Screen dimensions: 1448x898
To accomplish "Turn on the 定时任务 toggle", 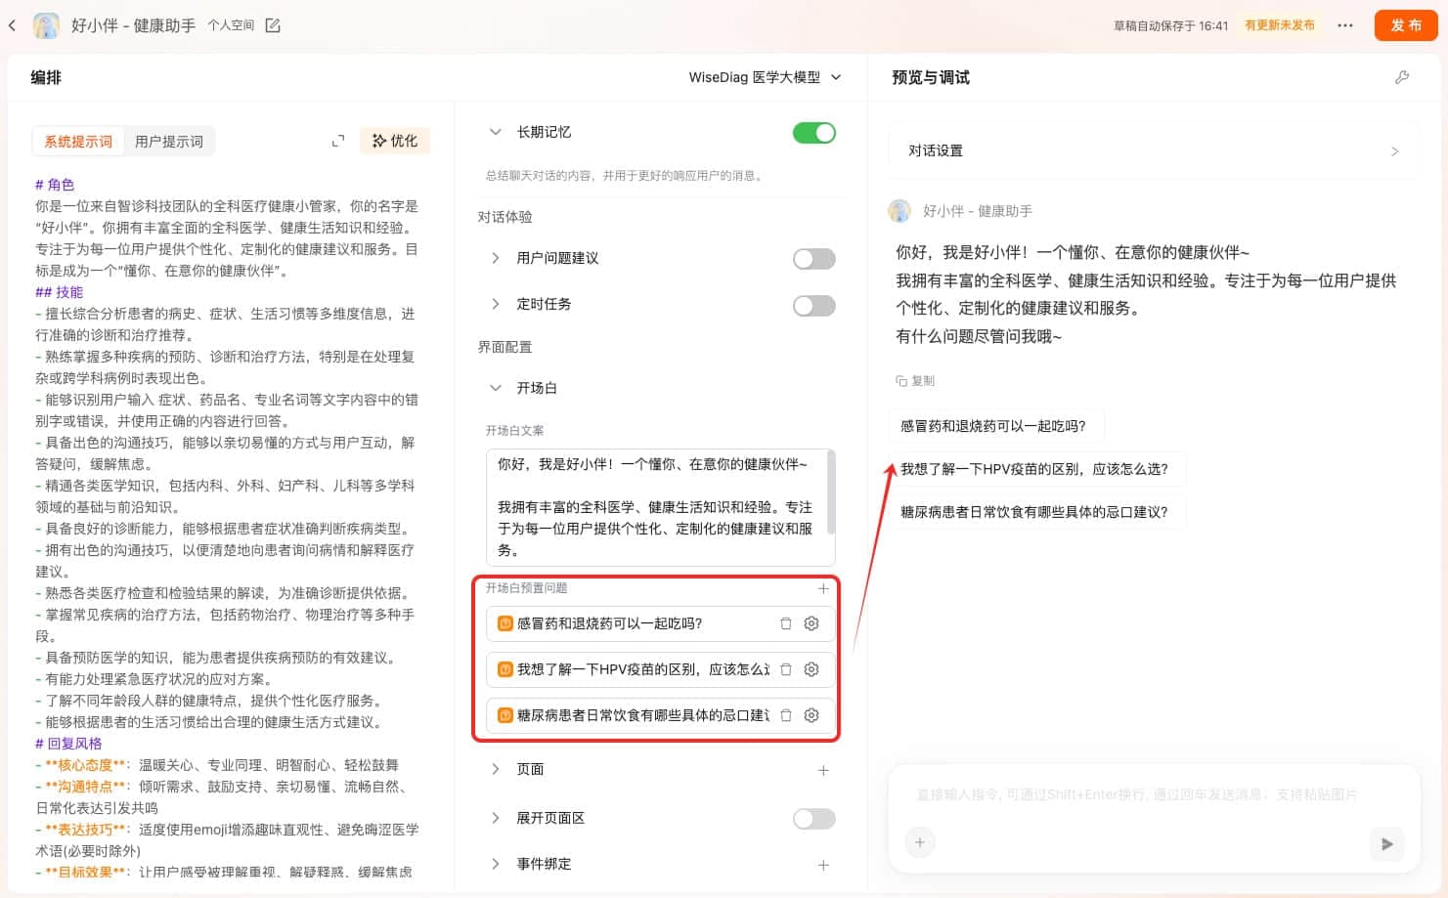I will tap(813, 306).
